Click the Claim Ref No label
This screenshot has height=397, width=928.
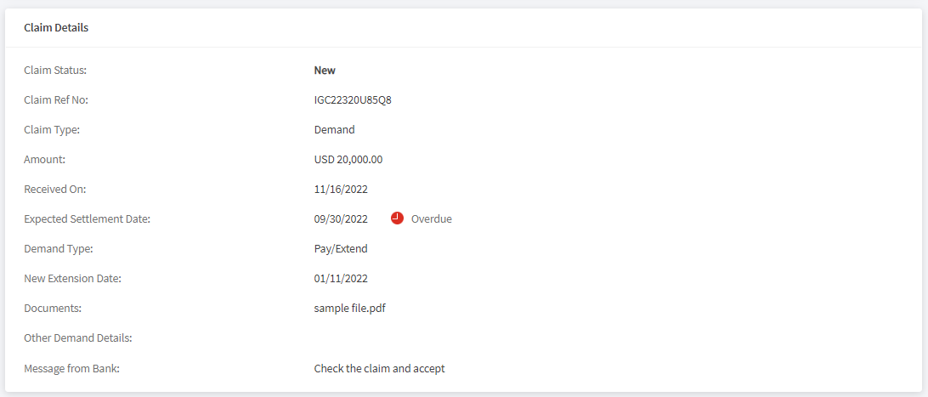pyautogui.click(x=55, y=100)
